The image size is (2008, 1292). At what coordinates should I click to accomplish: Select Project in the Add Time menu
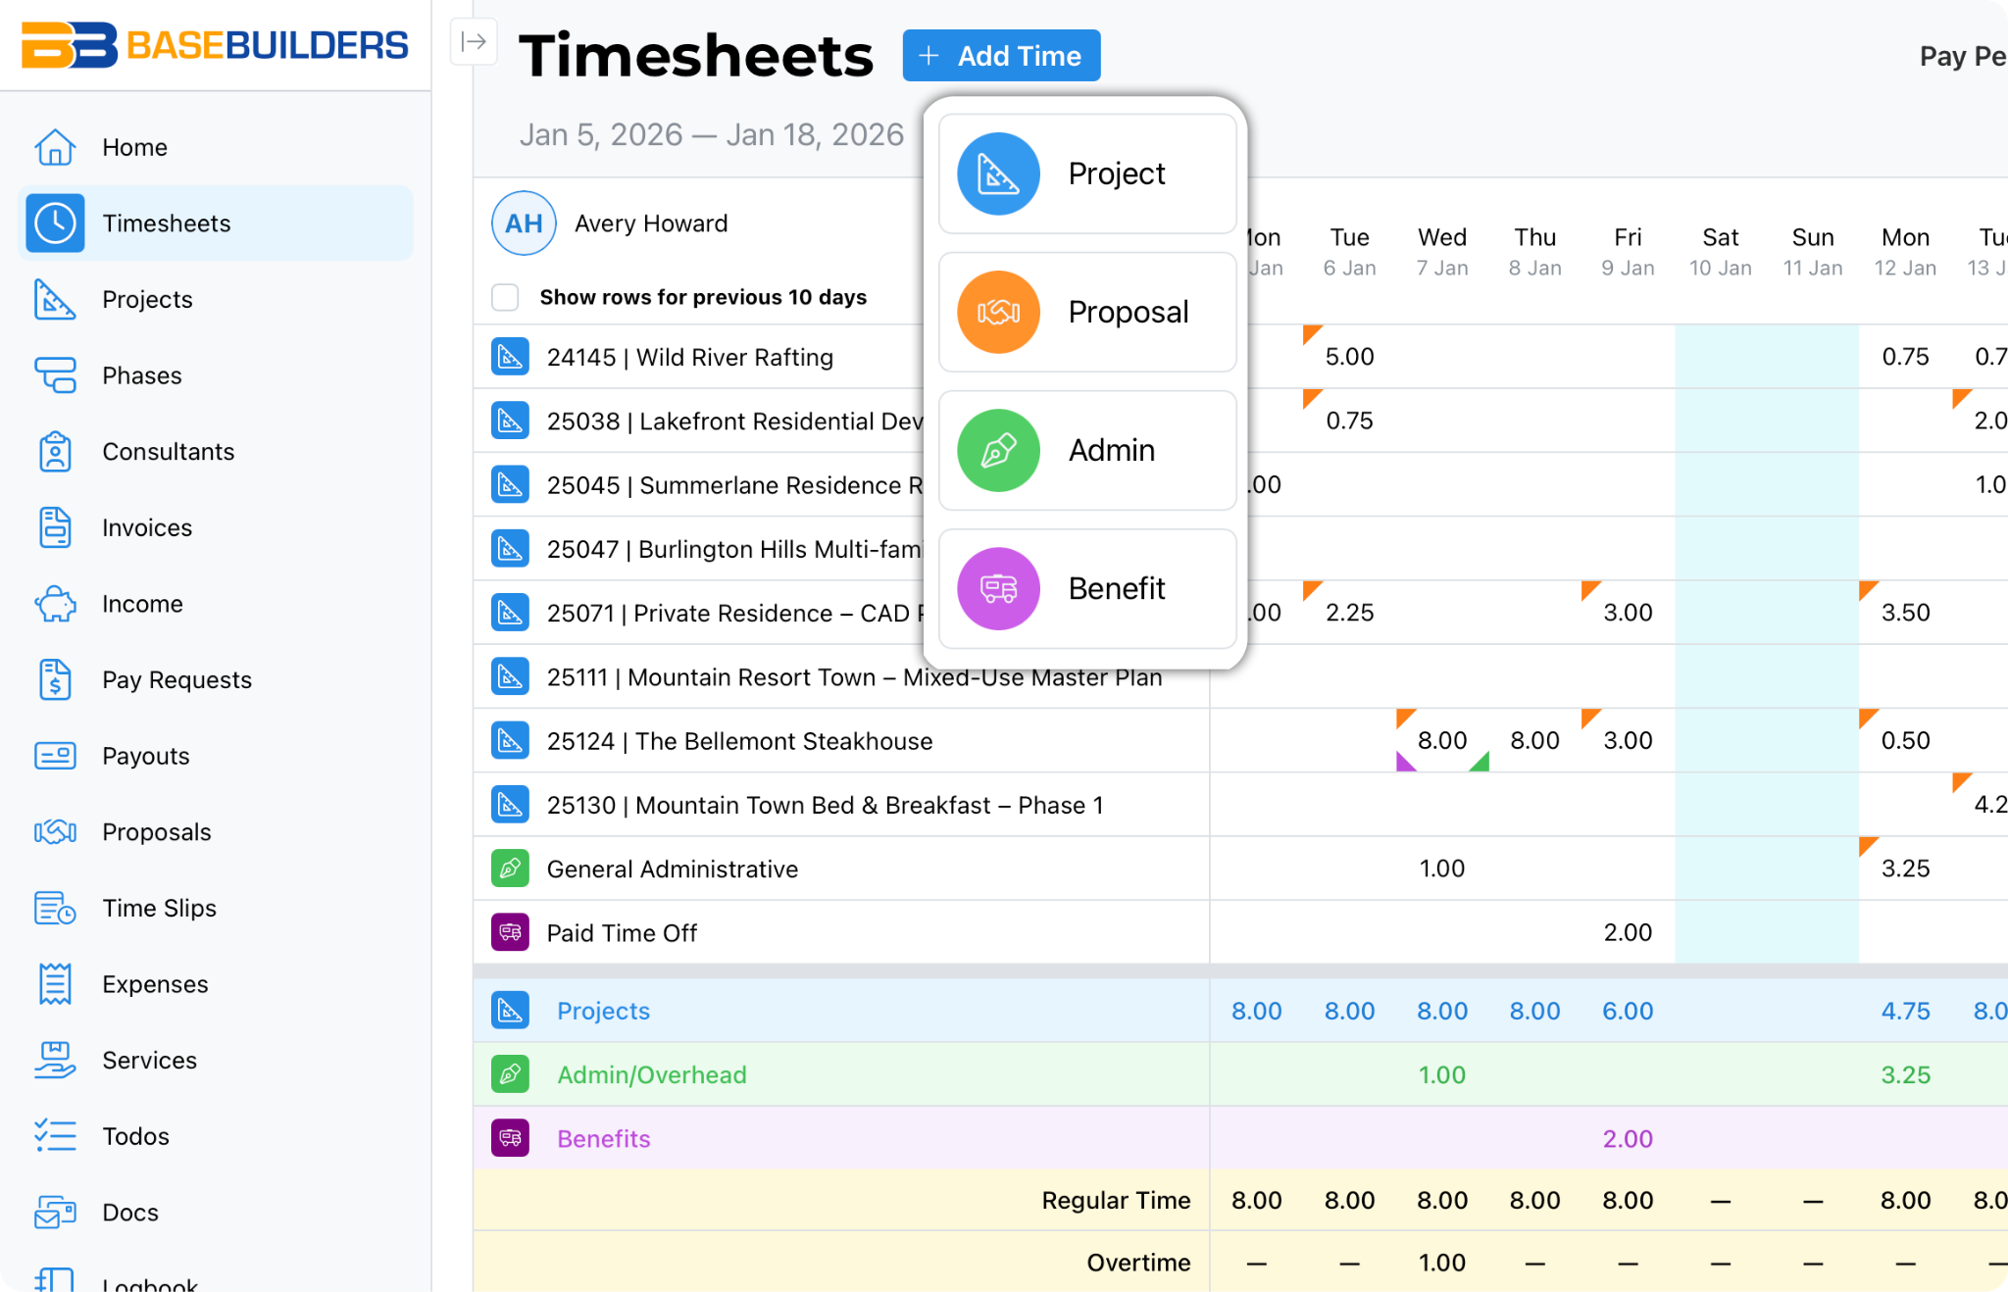(x=1087, y=174)
